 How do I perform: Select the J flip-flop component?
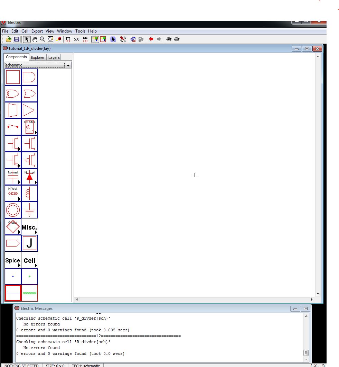29,243
